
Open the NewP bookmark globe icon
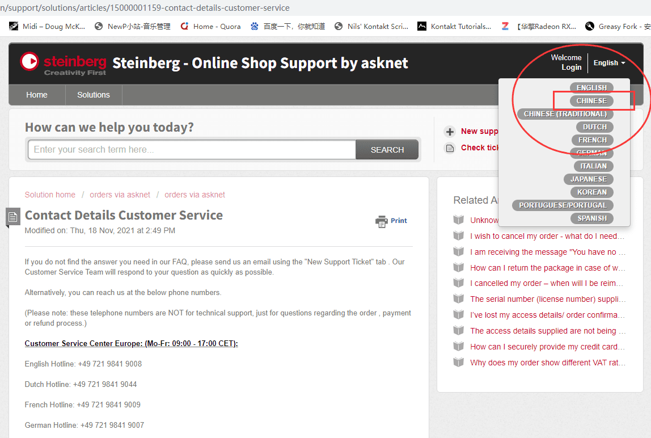tap(99, 26)
